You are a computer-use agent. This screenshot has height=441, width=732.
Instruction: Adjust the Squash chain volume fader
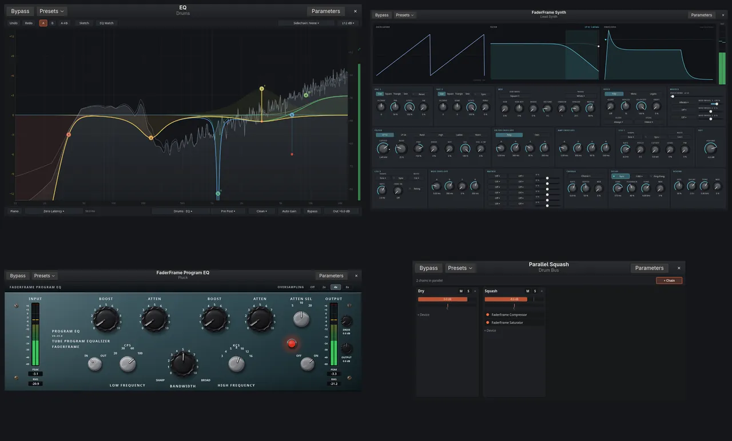[x=514, y=299]
